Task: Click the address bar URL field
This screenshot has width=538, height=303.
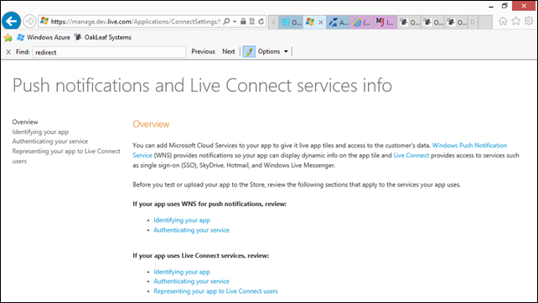Action: coord(136,22)
